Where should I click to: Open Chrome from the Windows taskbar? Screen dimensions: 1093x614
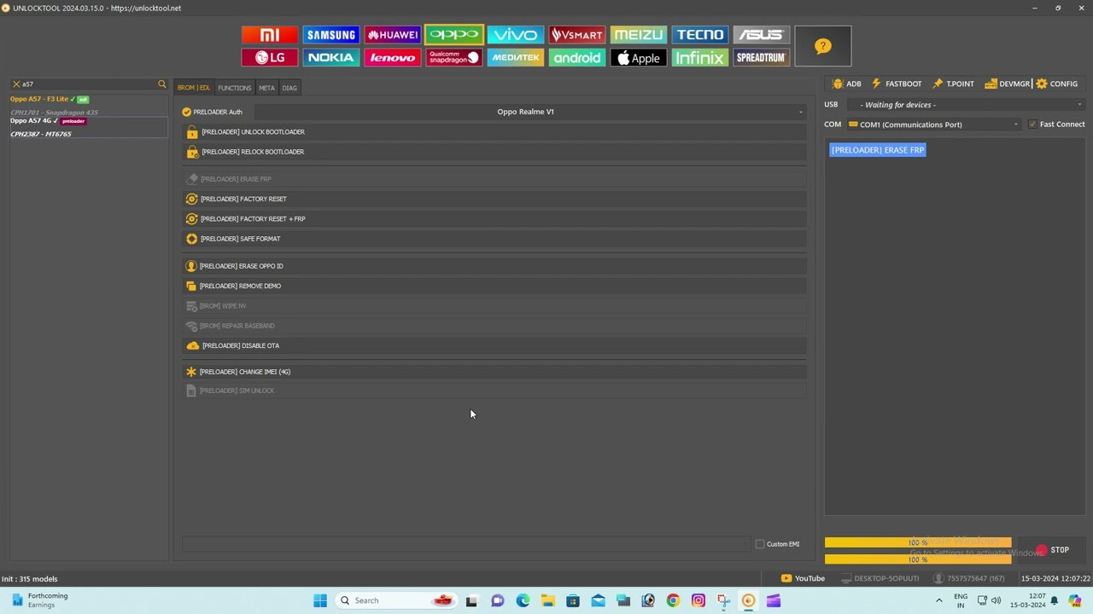tap(673, 600)
